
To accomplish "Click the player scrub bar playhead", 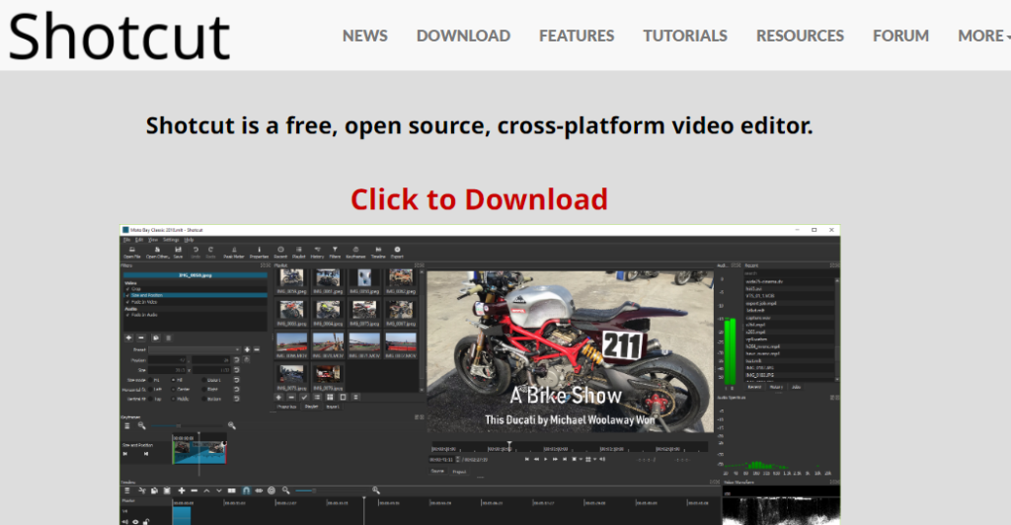I will coord(509,446).
